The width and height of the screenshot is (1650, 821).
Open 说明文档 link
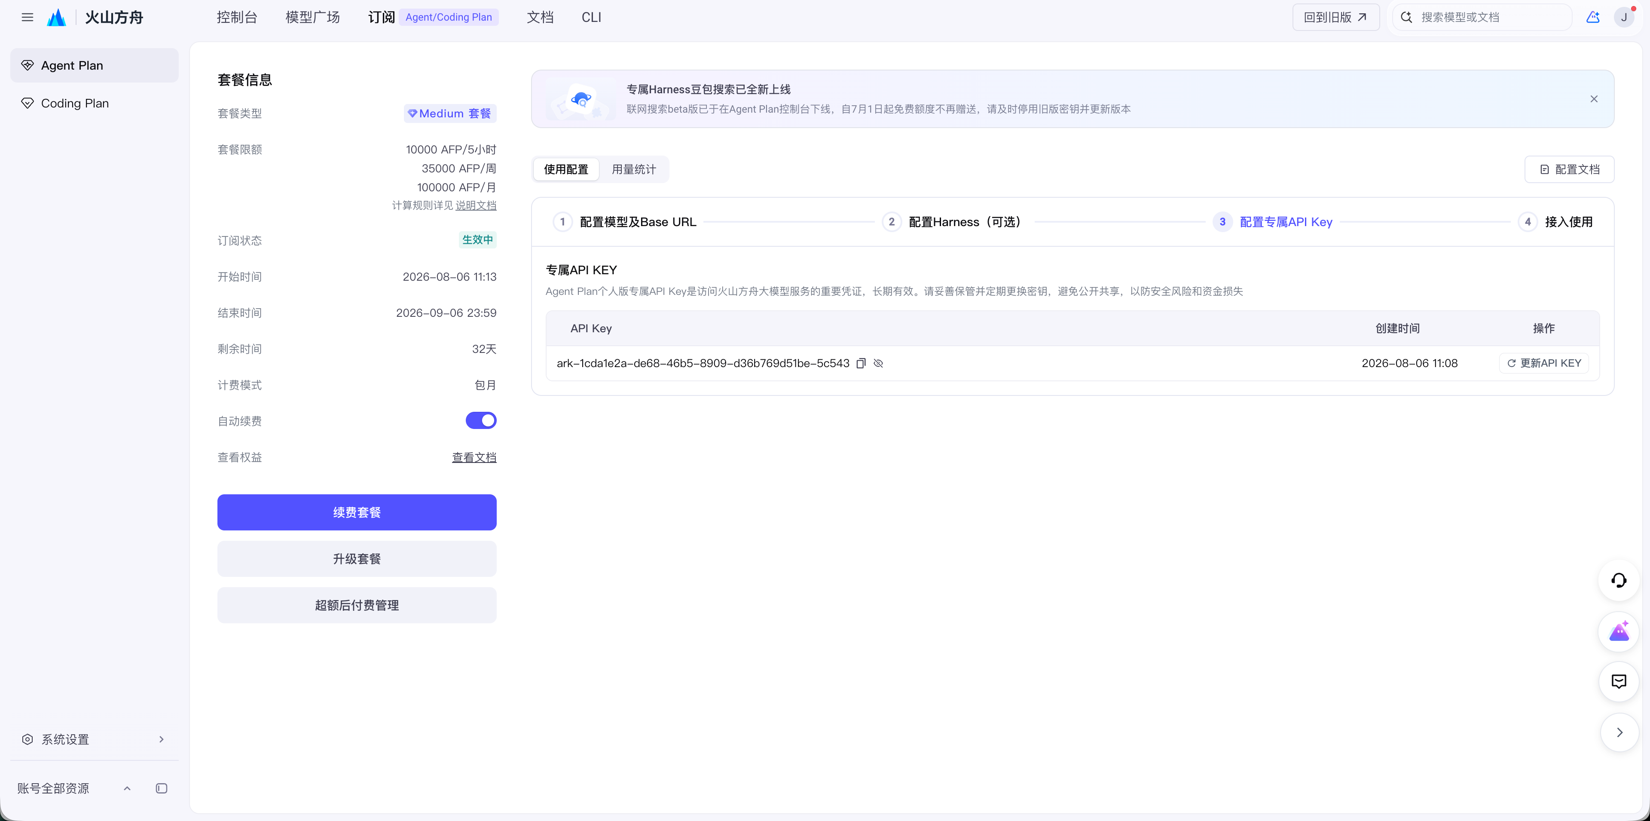pyautogui.click(x=476, y=205)
